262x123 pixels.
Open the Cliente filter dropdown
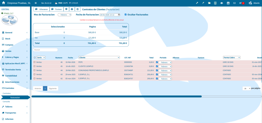pyautogui.click(x=99, y=57)
